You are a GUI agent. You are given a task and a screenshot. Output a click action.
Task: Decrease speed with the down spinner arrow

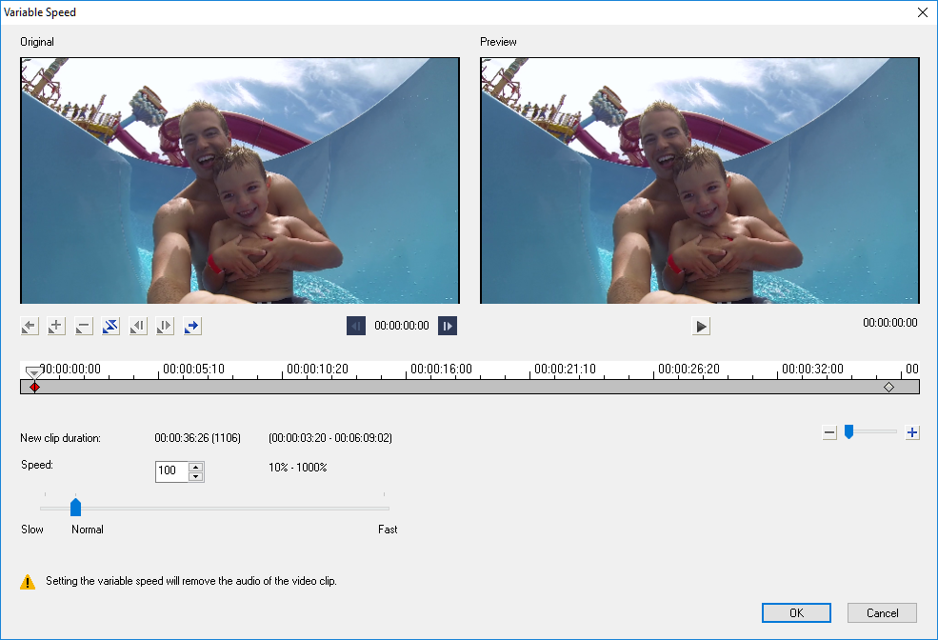pyautogui.click(x=195, y=477)
